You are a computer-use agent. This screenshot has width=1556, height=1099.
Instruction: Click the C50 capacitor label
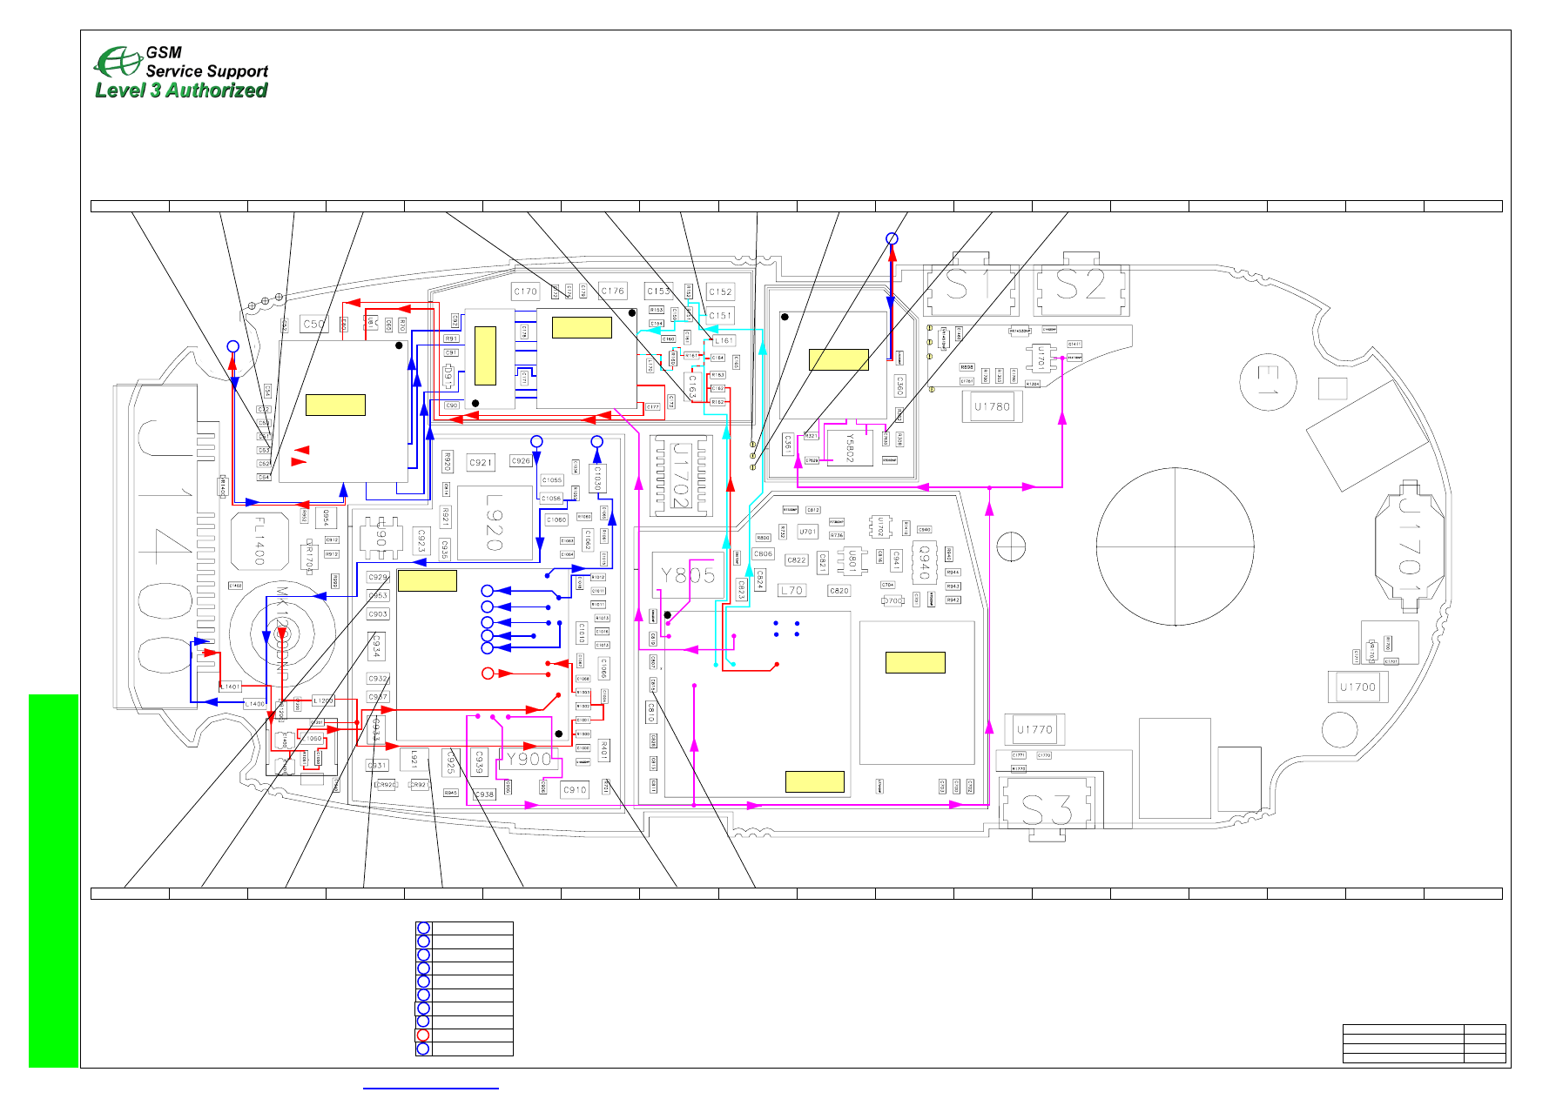(x=313, y=324)
